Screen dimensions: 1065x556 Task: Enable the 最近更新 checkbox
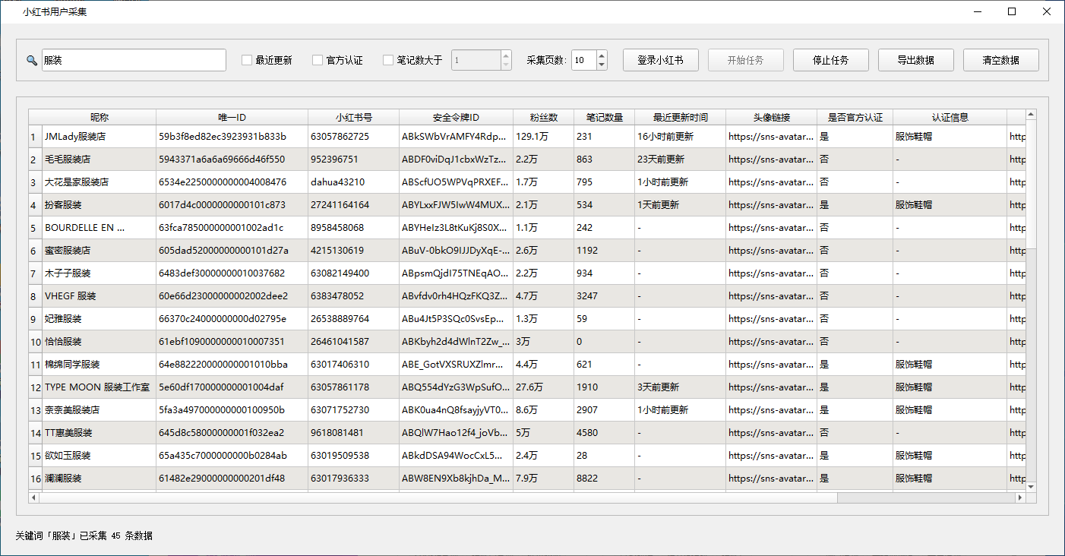pos(247,60)
